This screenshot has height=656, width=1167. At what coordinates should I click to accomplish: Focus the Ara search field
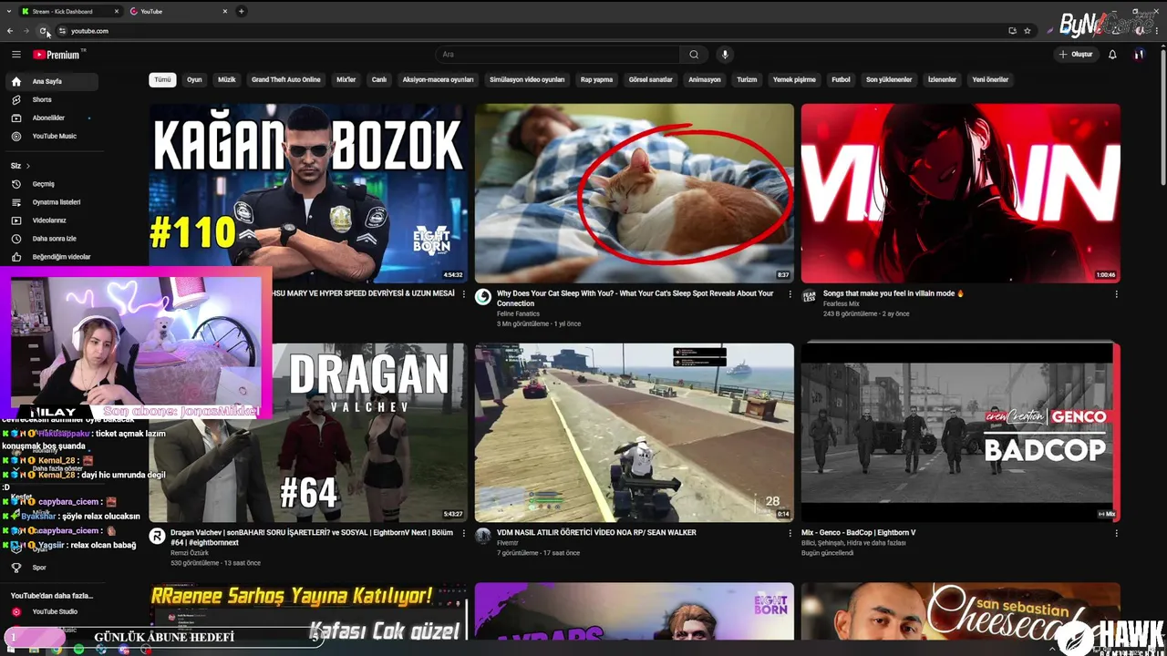pyautogui.click(x=556, y=55)
